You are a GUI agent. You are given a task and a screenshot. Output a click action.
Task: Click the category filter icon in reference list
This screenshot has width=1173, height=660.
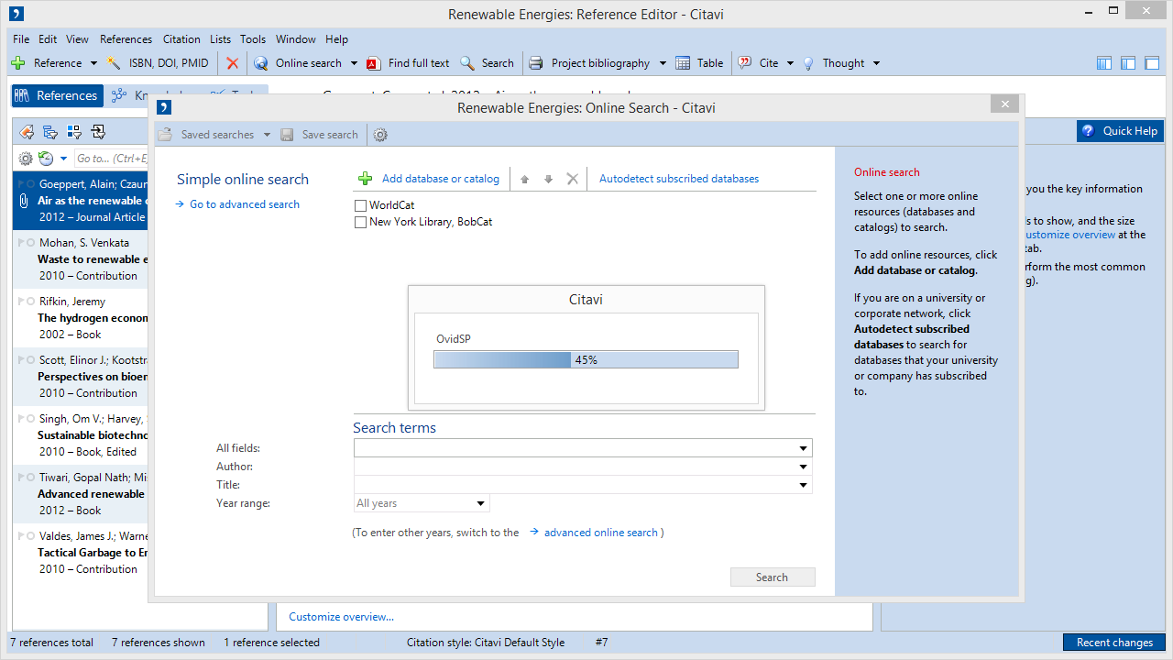[50, 132]
